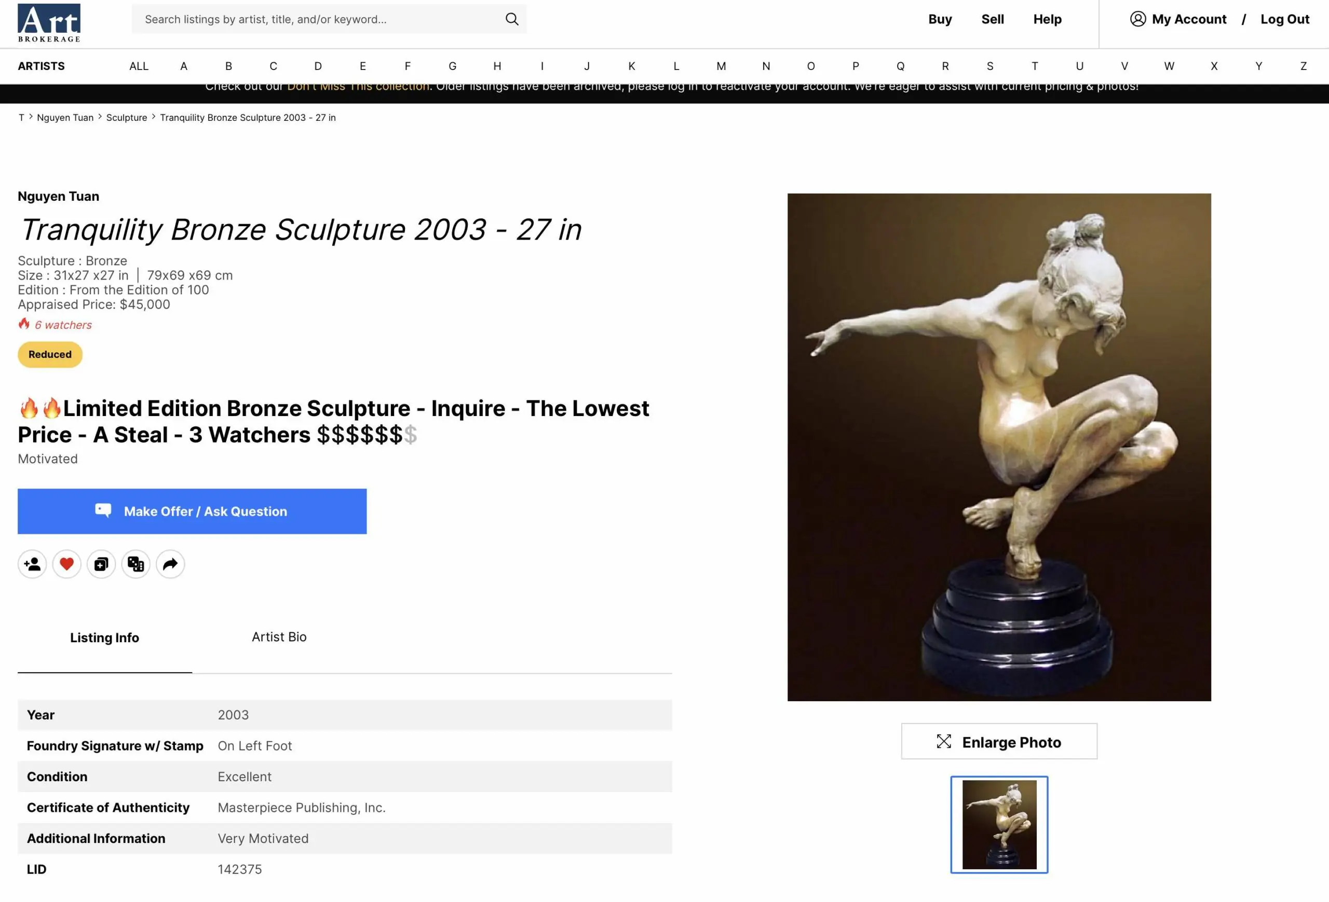Click the Art Brokerage logo
Viewport: 1329px width, 902px height.
click(49, 23)
